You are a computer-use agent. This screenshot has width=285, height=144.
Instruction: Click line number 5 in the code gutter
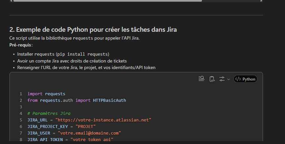click(x=21, y=120)
